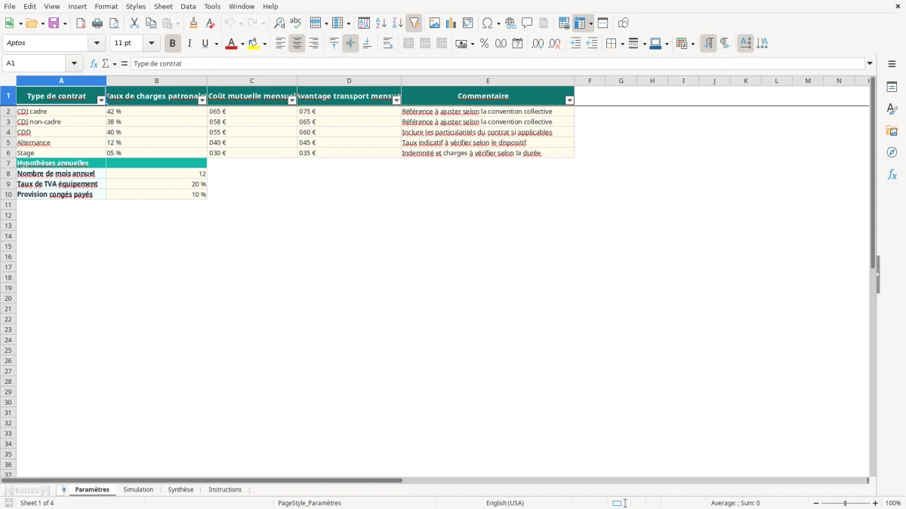This screenshot has width=906, height=509.
Task: Click Format as Percent icon
Action: pyautogui.click(x=484, y=44)
